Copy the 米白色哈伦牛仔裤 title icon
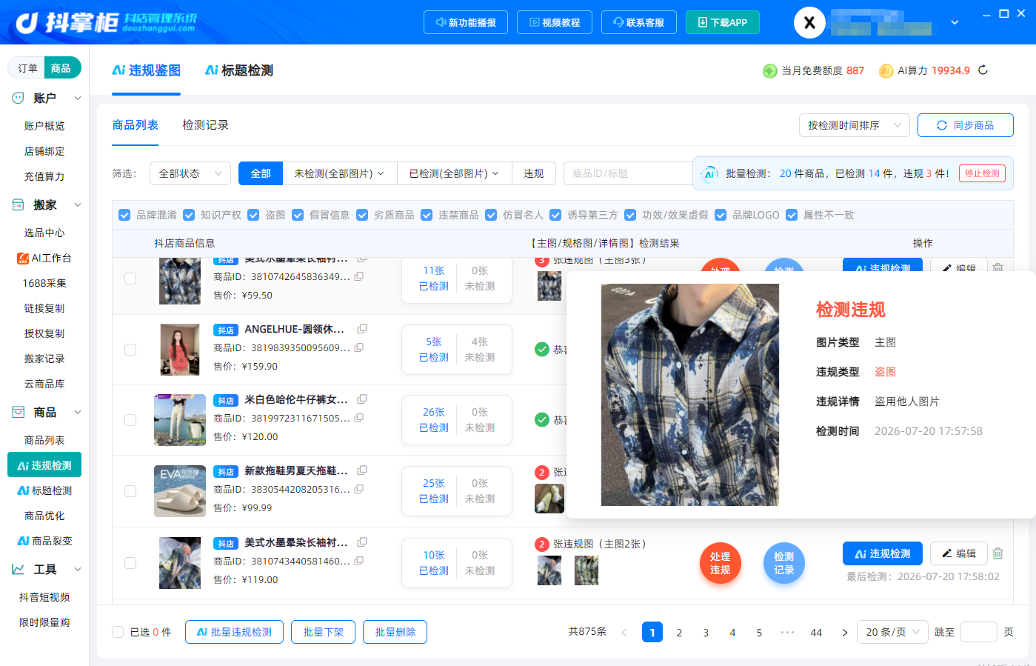Screen dimensions: 1036x666 click(x=362, y=399)
